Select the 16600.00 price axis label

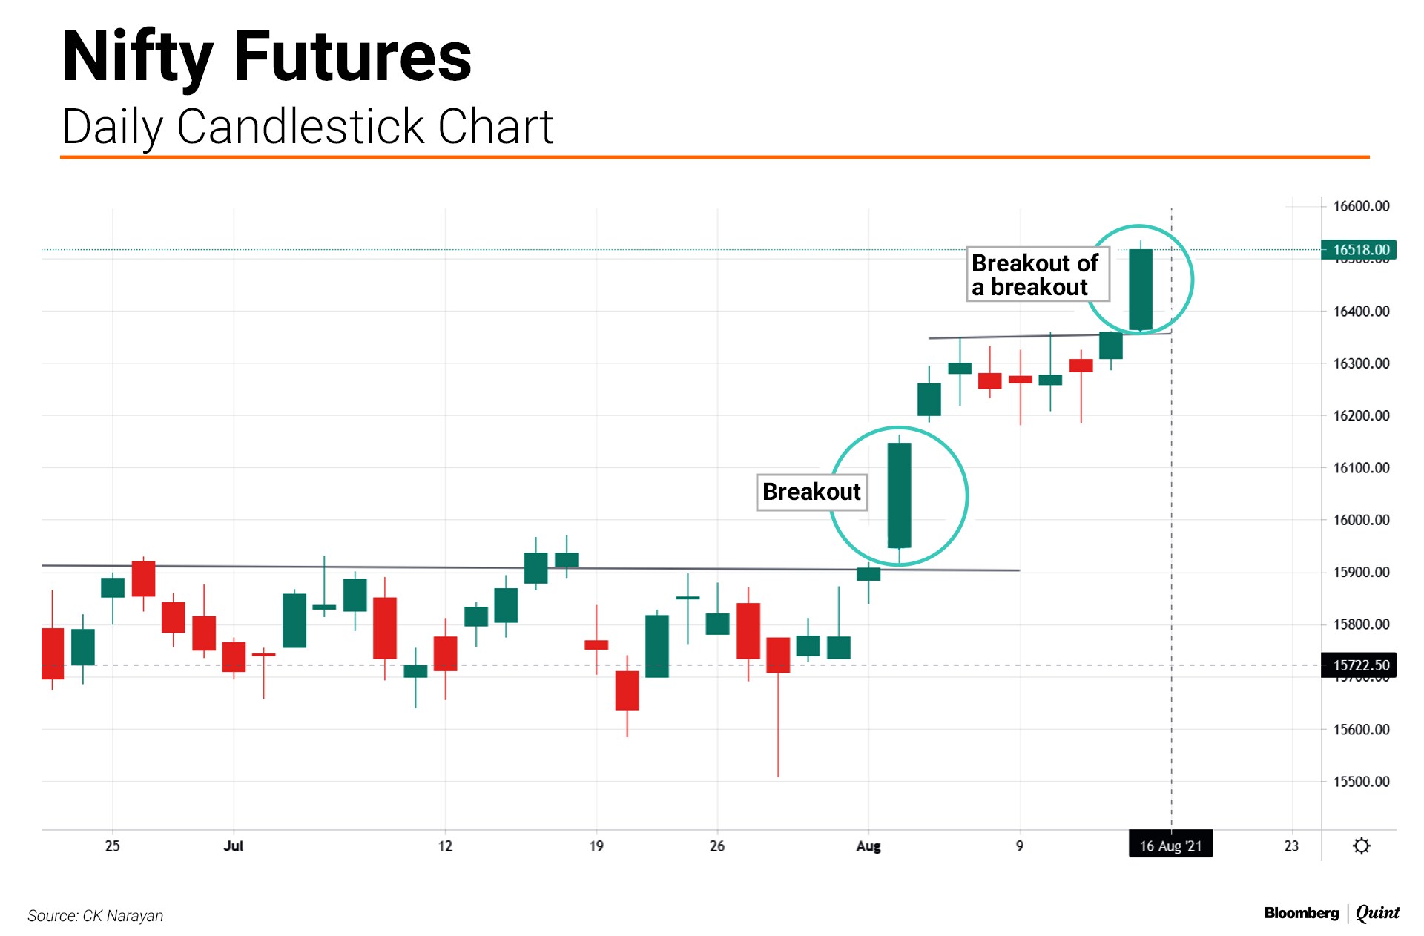pos(1361,206)
